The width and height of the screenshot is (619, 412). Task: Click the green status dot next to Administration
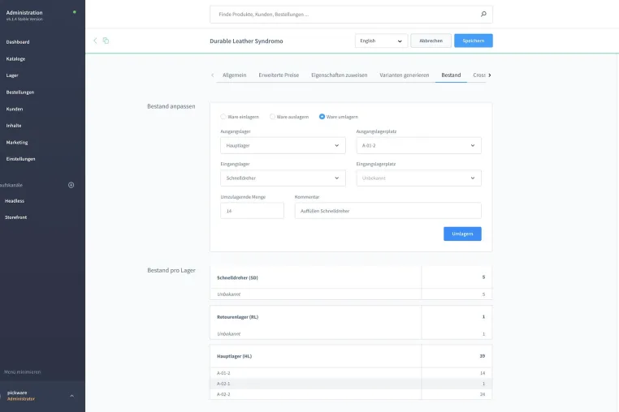click(74, 12)
